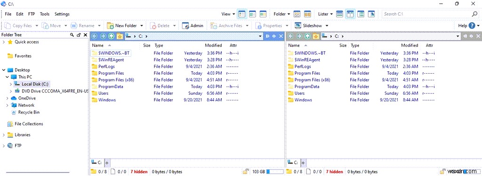Expand the FTP tree node
482x176 pixels.
pos(4,145)
